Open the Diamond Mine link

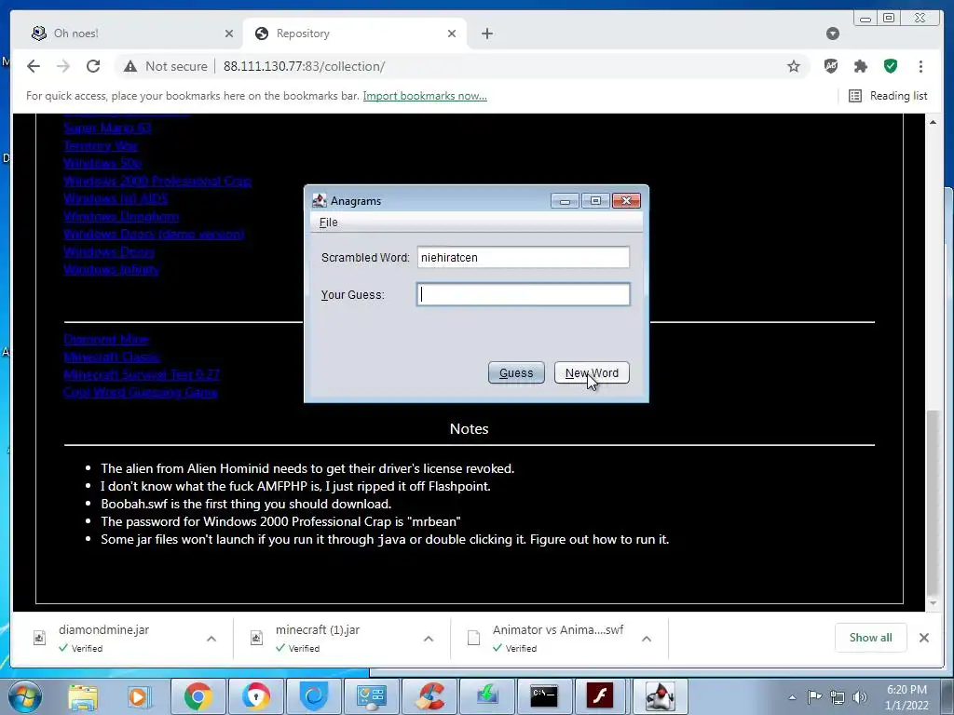tap(106, 339)
